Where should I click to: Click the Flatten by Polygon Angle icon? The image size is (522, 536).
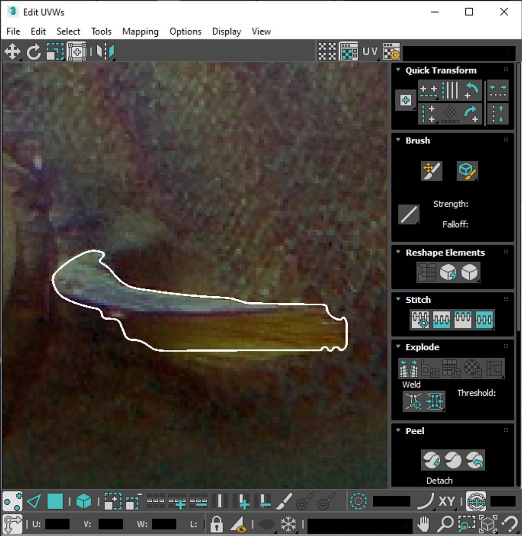[430, 368]
